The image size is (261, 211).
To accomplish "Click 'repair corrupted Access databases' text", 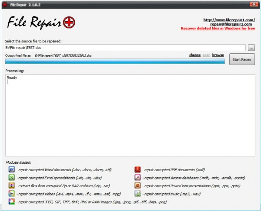I will tap(194, 178).
